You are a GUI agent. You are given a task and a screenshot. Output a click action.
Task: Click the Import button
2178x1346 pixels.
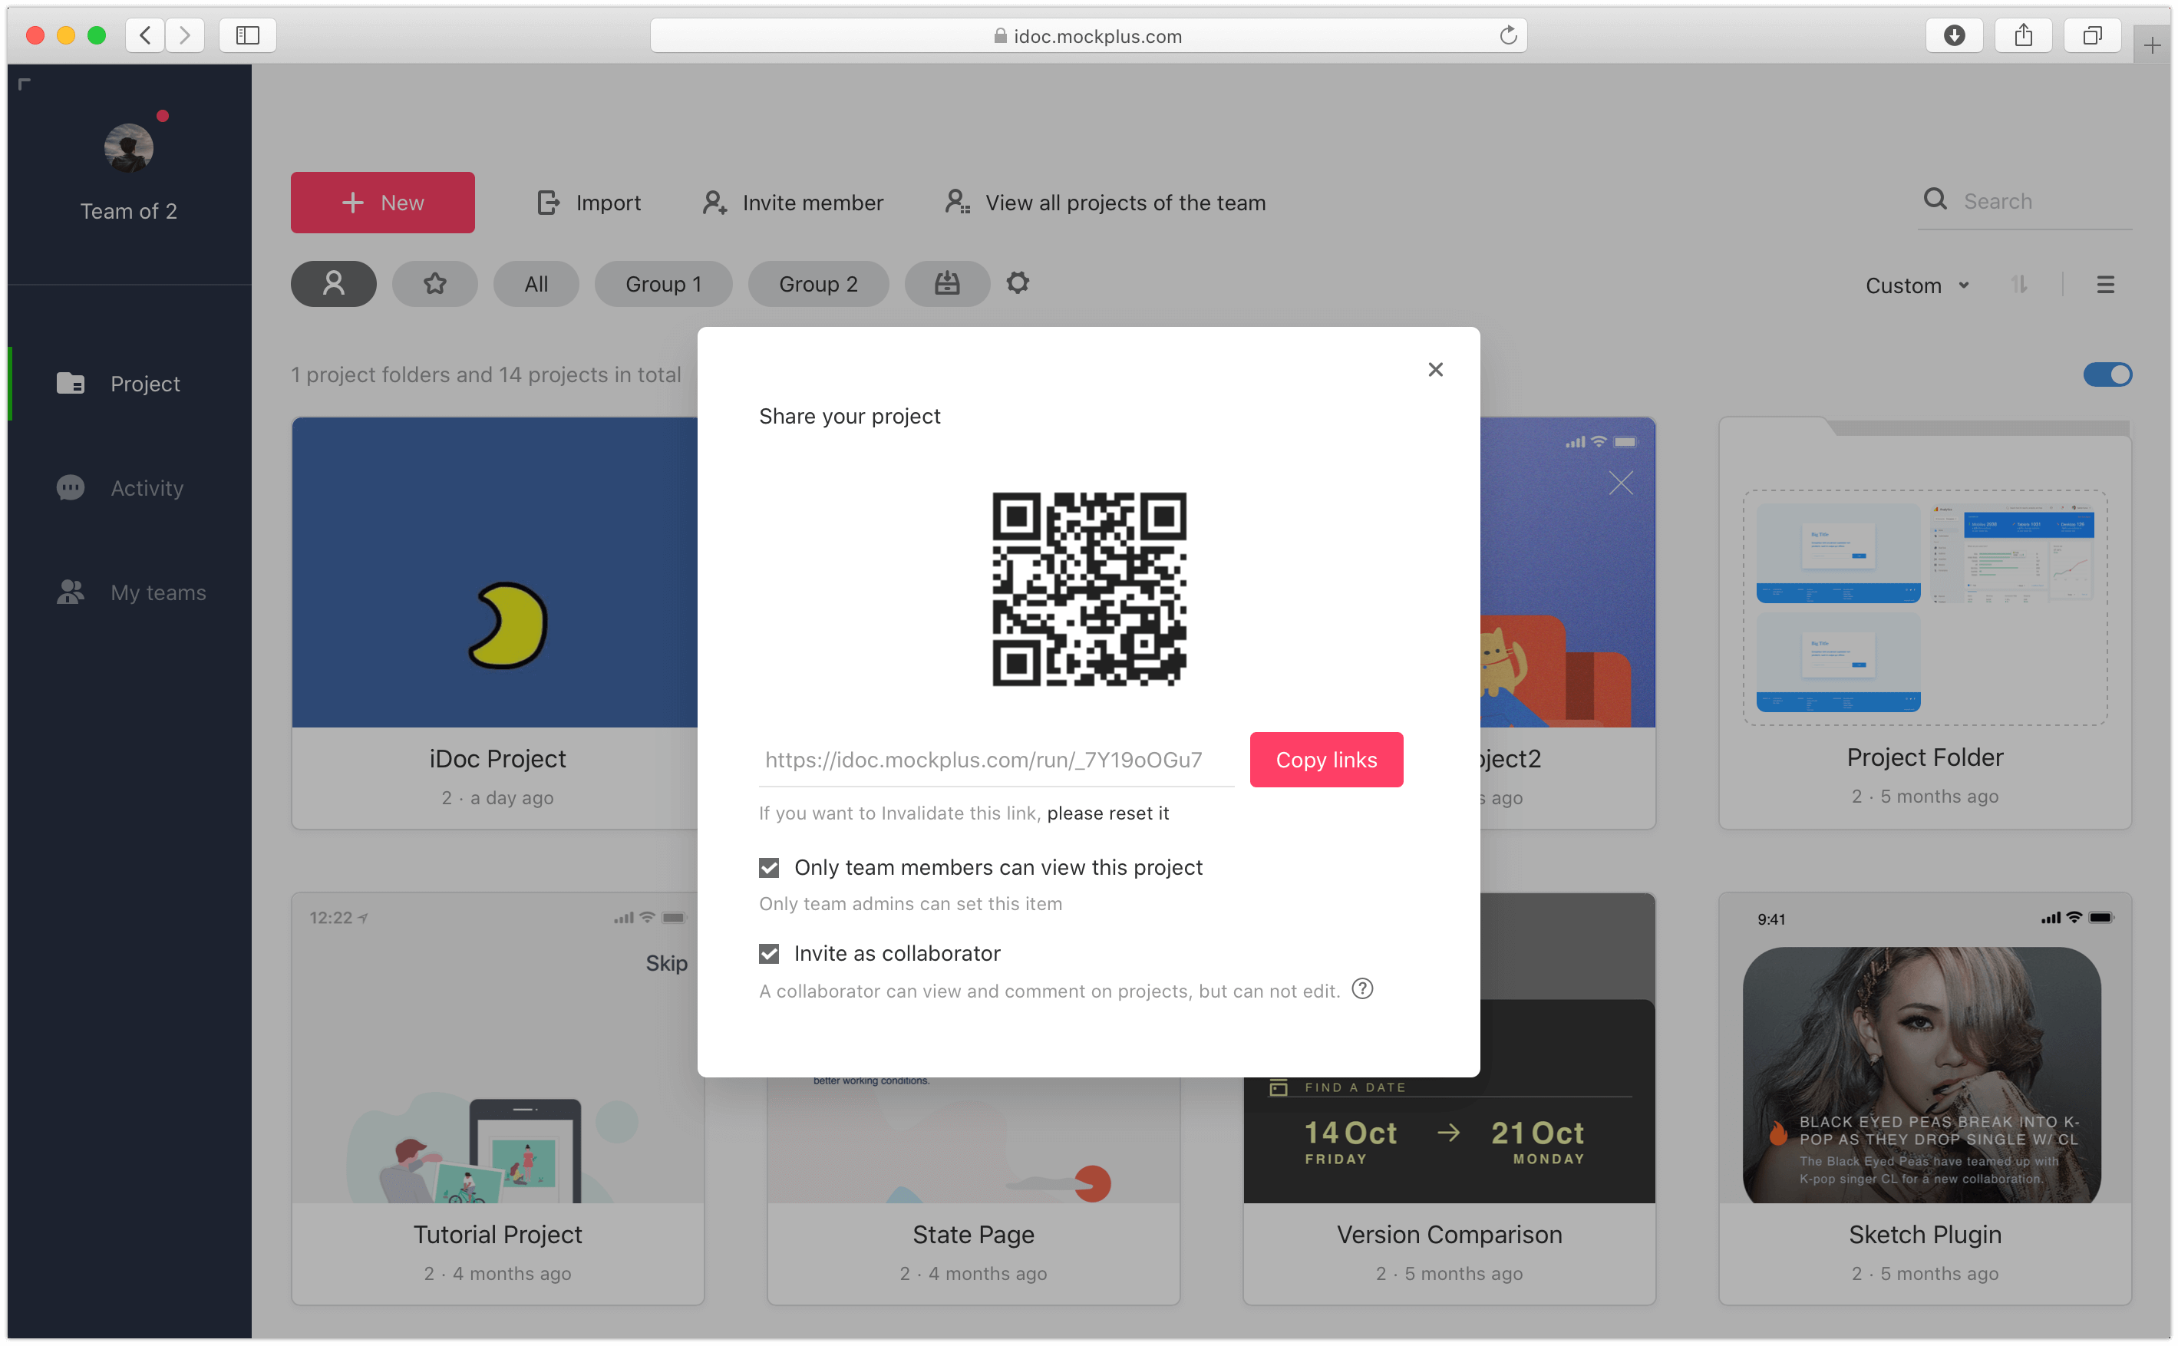click(589, 202)
